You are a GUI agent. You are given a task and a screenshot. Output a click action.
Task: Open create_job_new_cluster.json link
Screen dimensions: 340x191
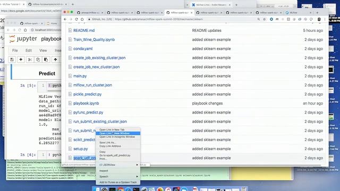pos(97,67)
